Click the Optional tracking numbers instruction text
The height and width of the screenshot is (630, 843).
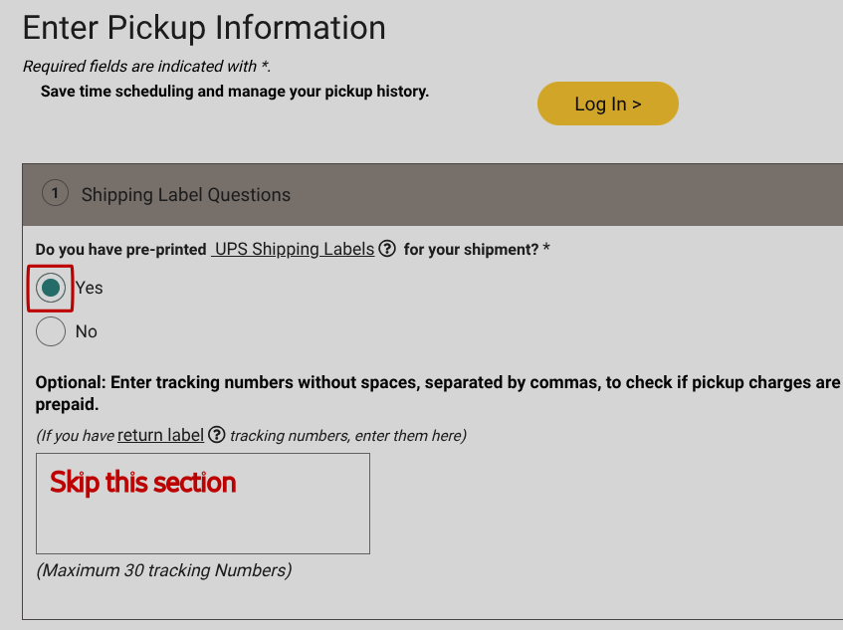(x=438, y=393)
